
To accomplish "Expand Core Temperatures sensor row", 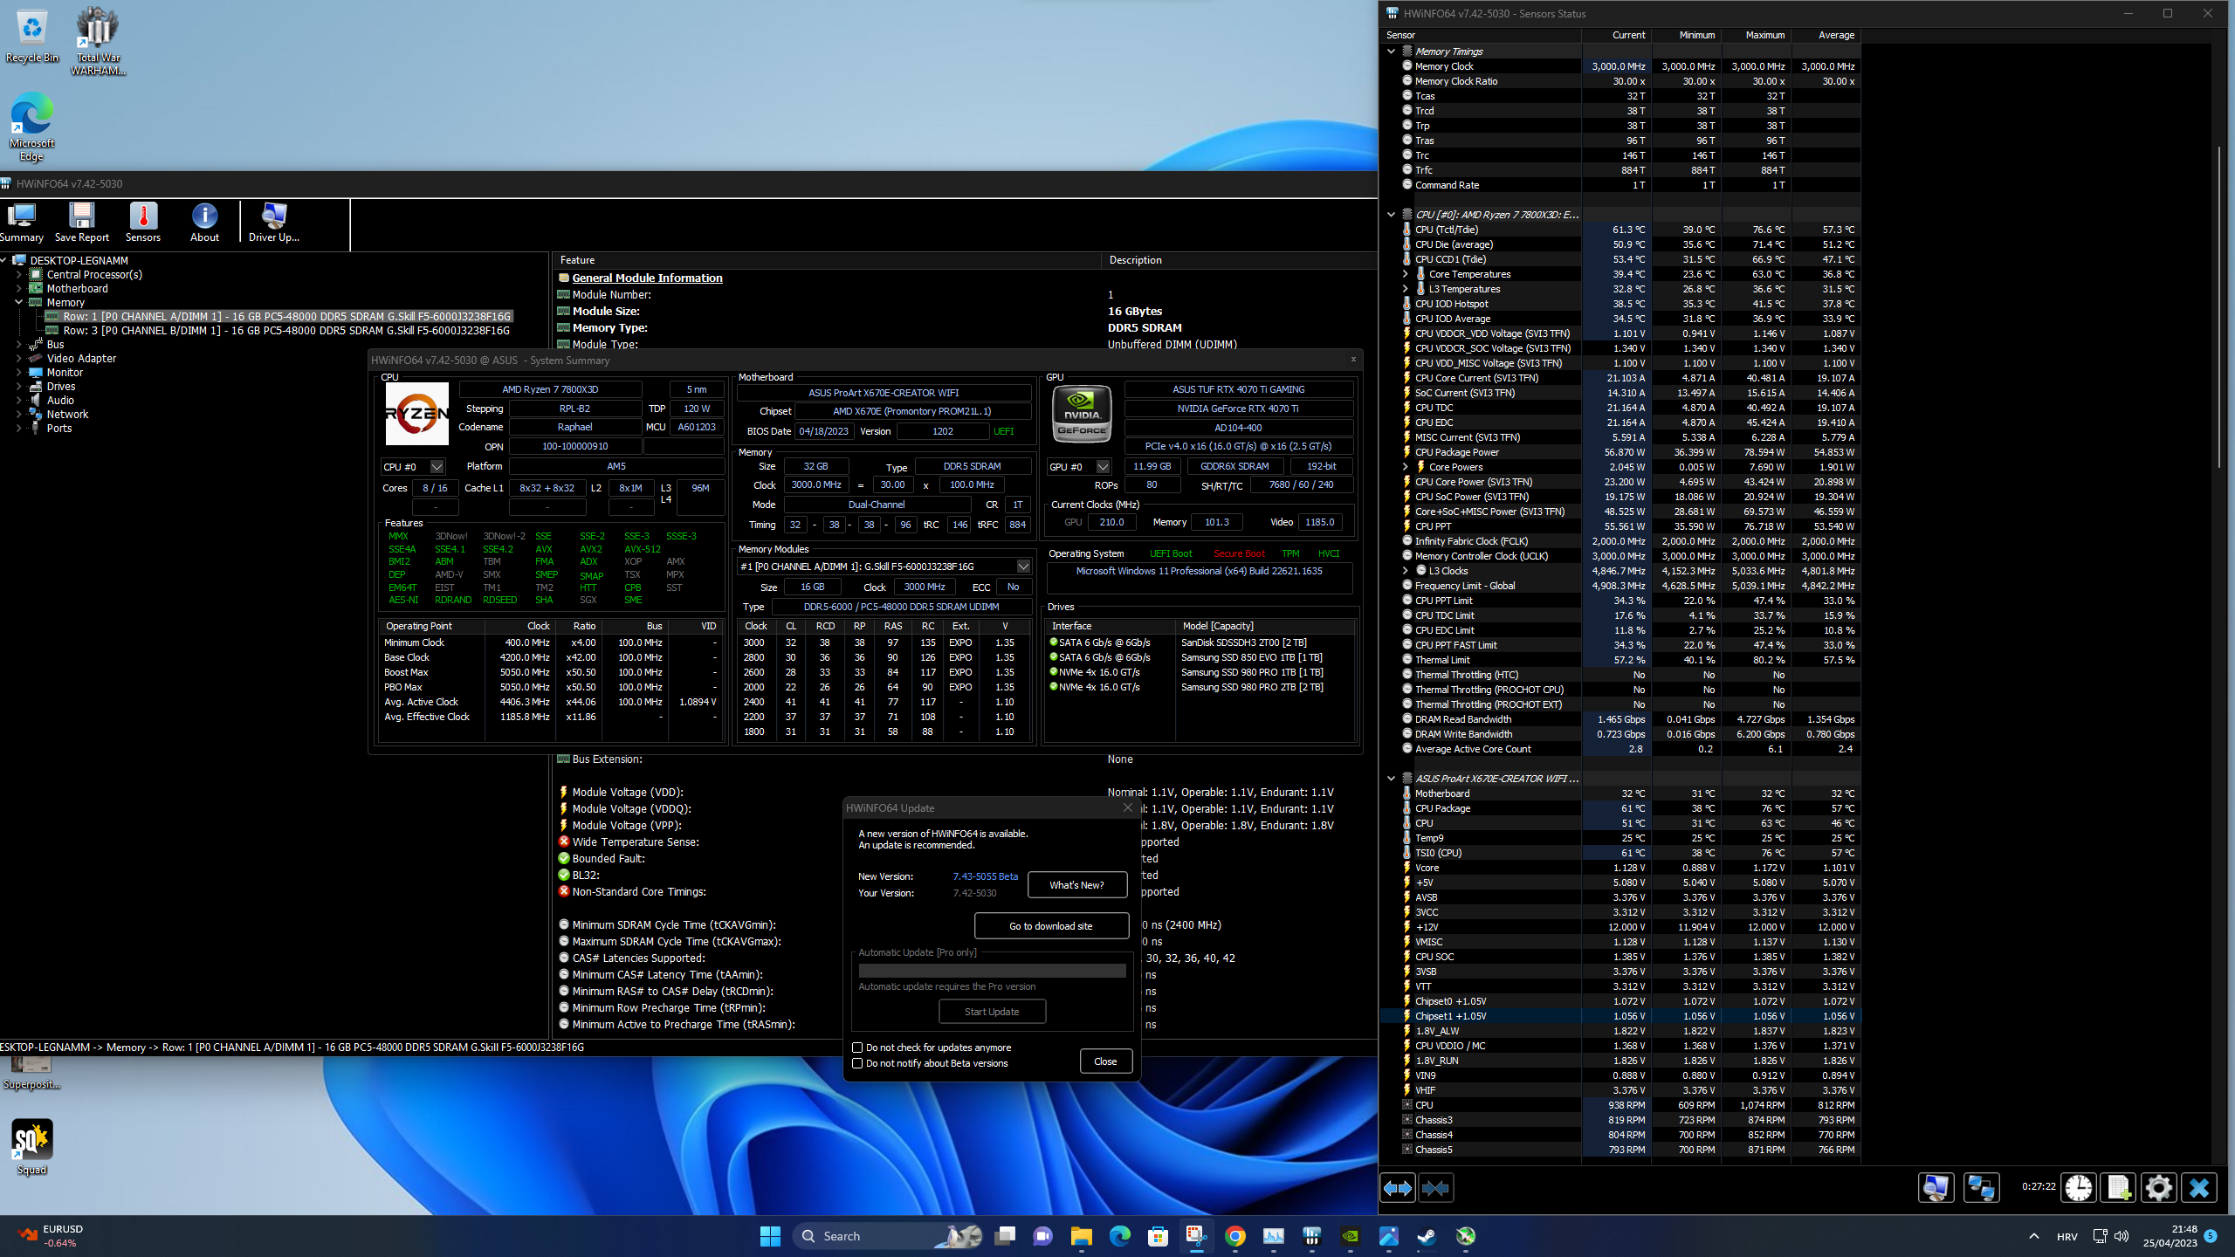I will coord(1405,274).
